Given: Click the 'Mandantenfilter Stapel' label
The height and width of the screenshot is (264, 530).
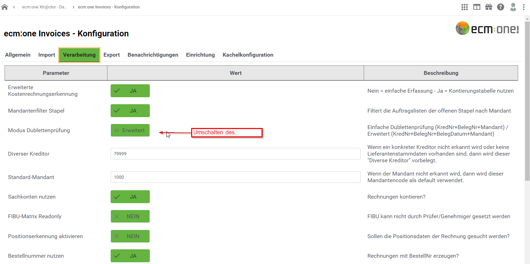Looking at the screenshot, I should click(x=36, y=111).
